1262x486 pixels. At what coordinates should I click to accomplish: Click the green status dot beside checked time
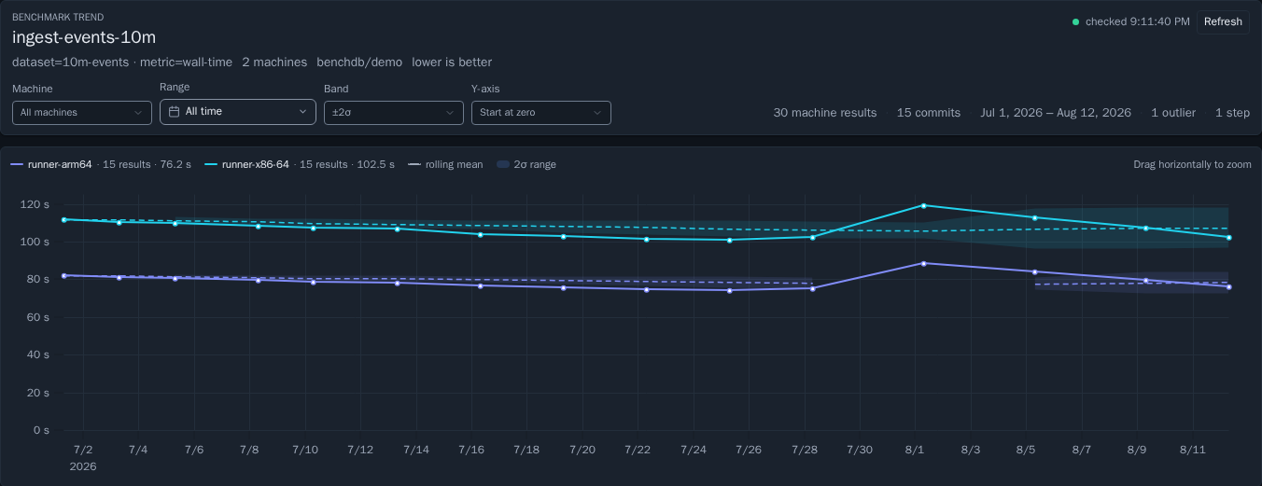(x=1075, y=21)
